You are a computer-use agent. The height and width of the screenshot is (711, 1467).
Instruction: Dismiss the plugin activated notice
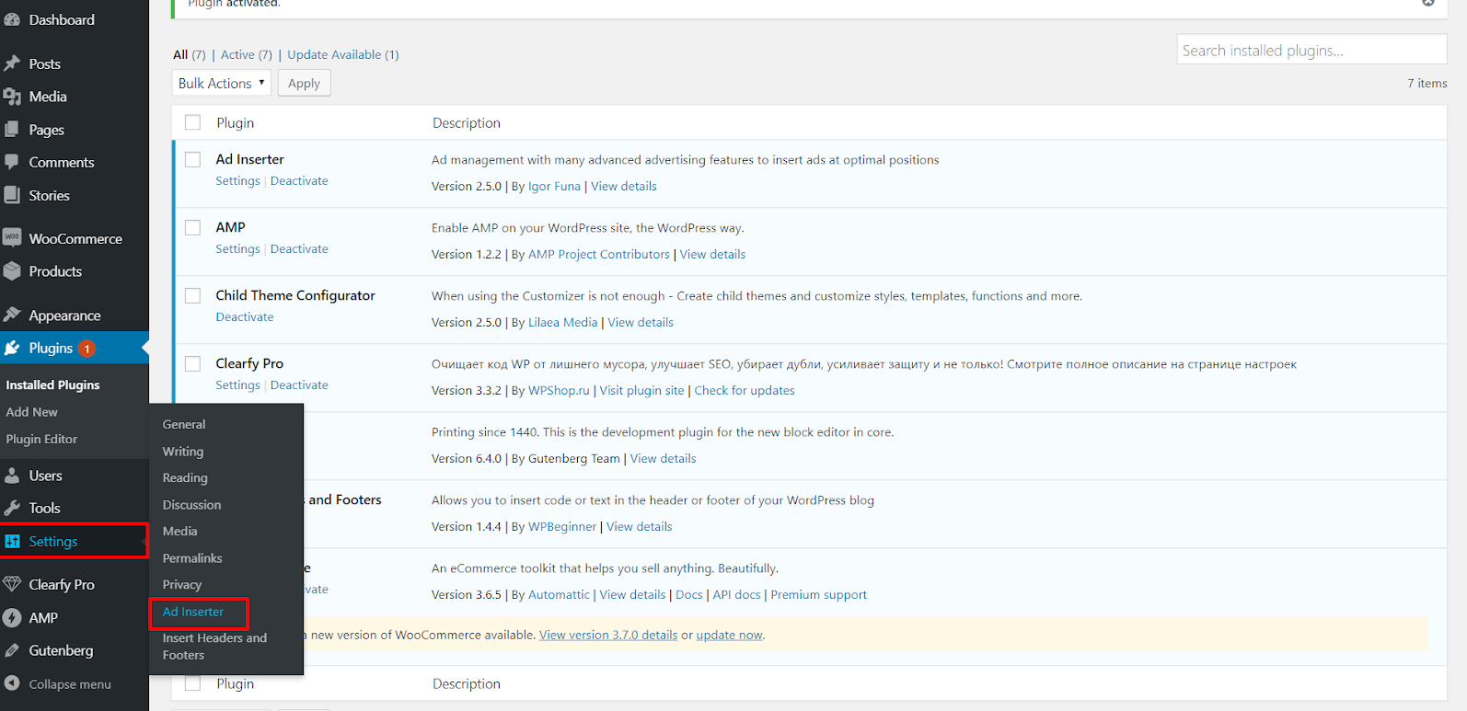pos(1427,3)
